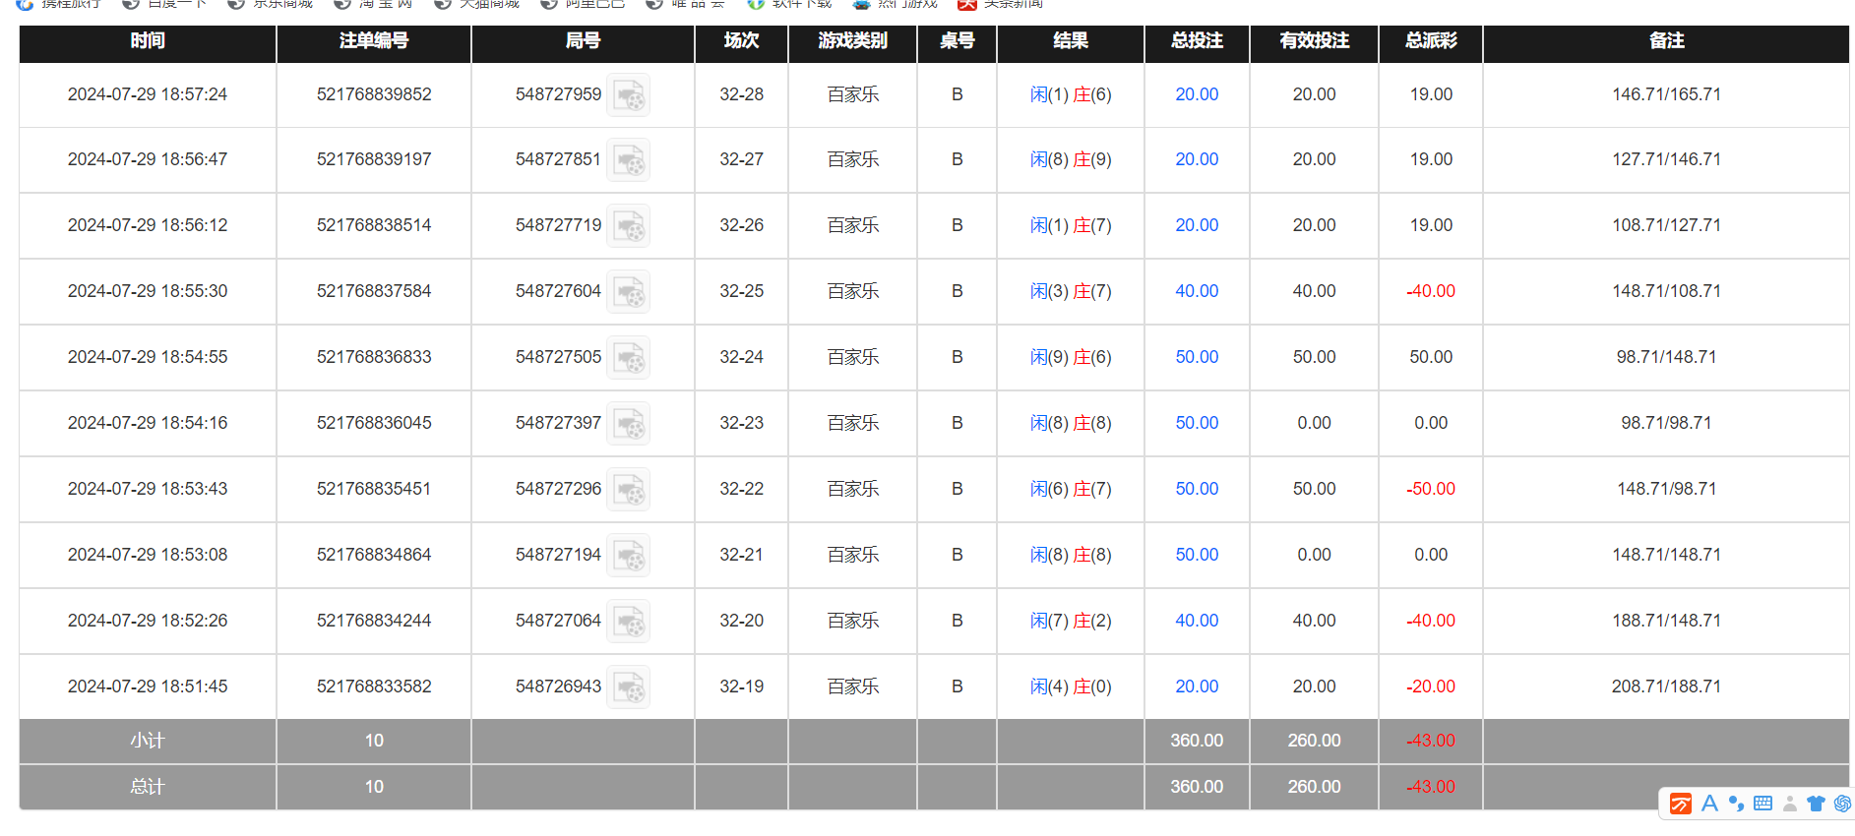Open the IME skin shirt icon

[1816, 804]
